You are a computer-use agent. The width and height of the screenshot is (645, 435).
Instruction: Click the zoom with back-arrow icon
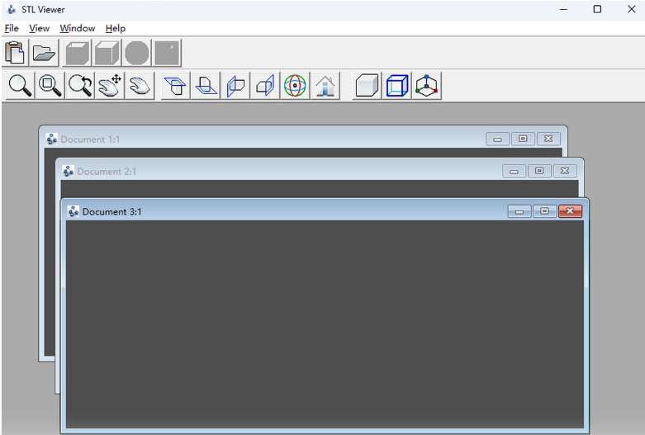point(80,85)
